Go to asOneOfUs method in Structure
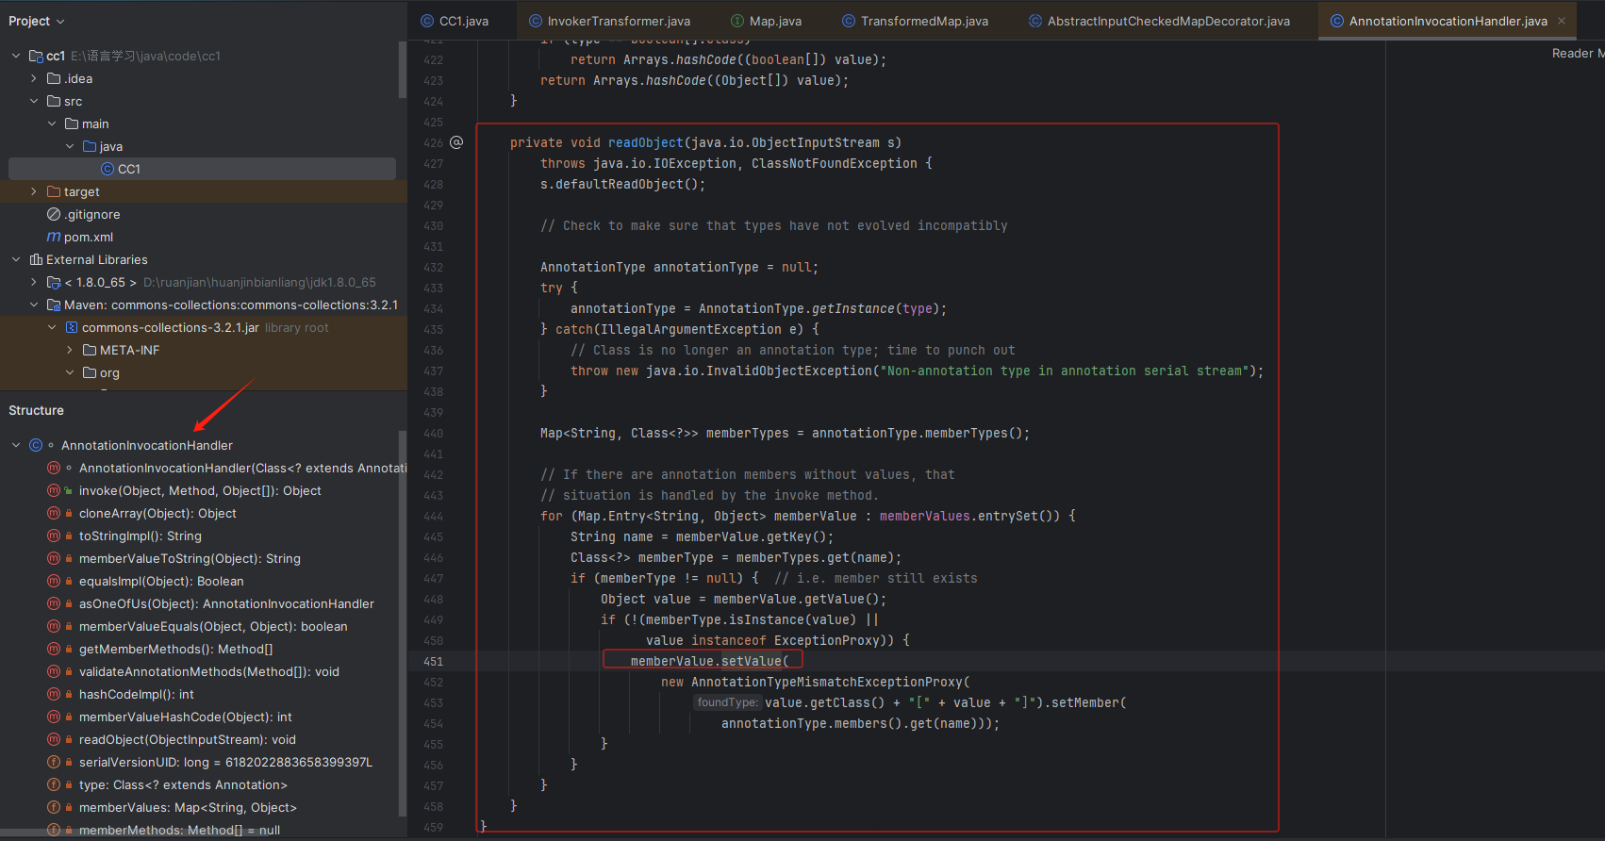The width and height of the screenshot is (1605, 841). [226, 603]
